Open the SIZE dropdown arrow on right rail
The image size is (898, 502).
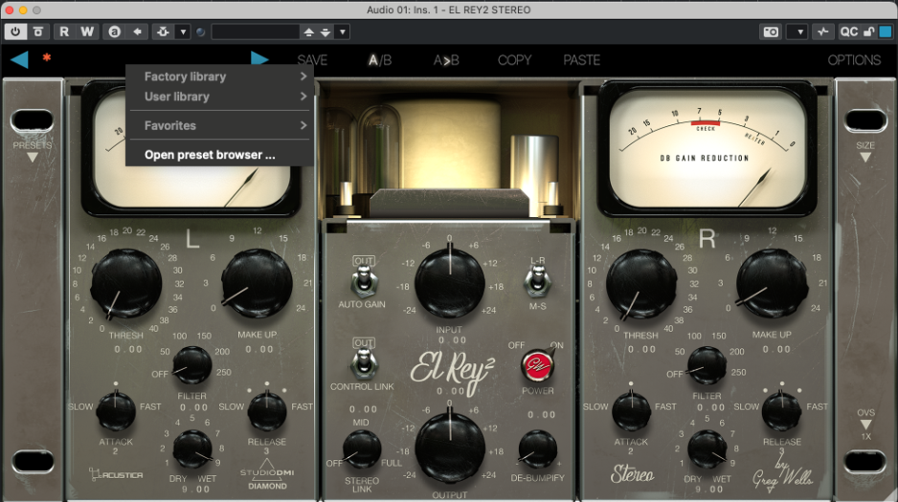(865, 157)
